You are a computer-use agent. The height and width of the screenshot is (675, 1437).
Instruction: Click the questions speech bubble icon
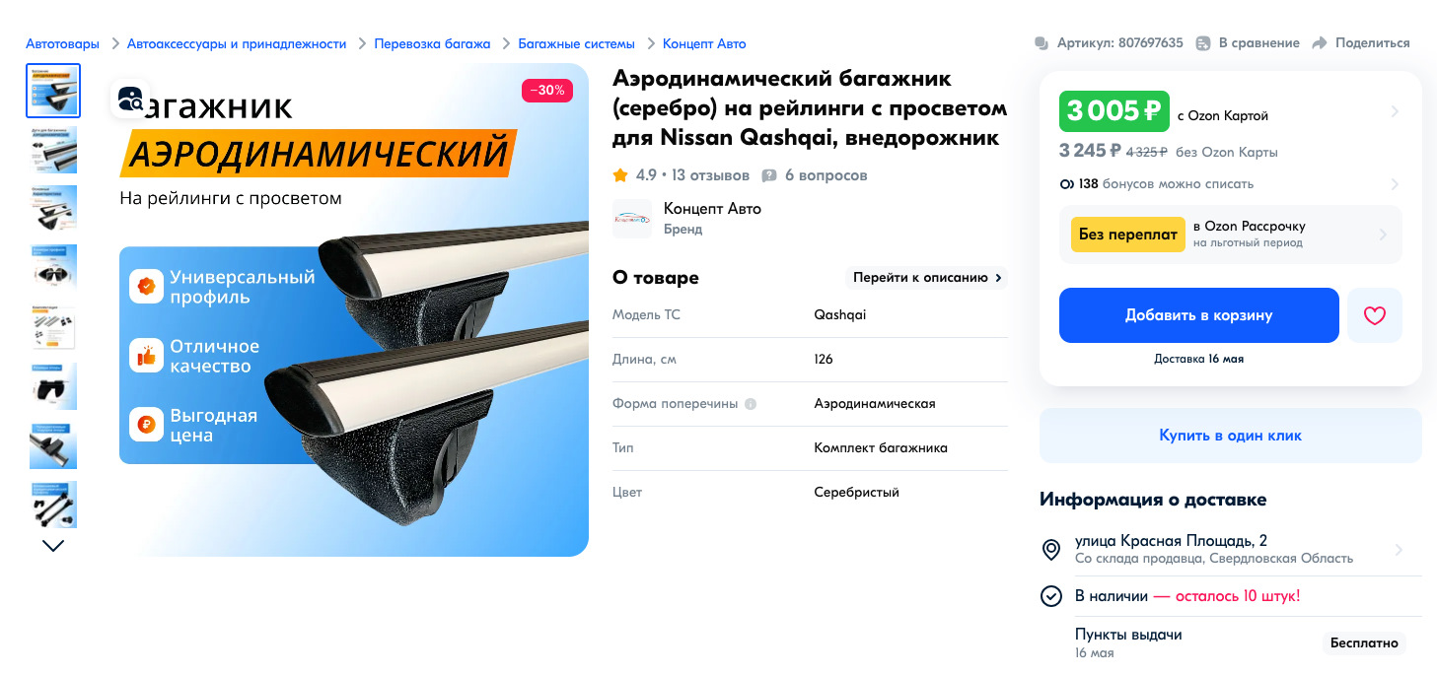[x=769, y=175]
